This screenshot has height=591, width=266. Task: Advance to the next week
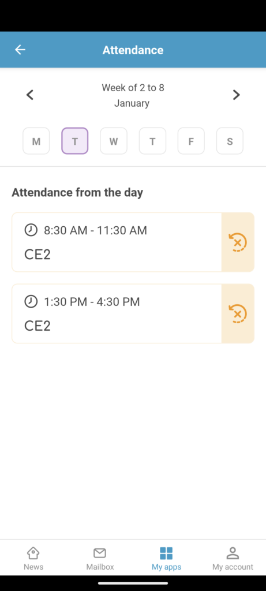click(236, 95)
